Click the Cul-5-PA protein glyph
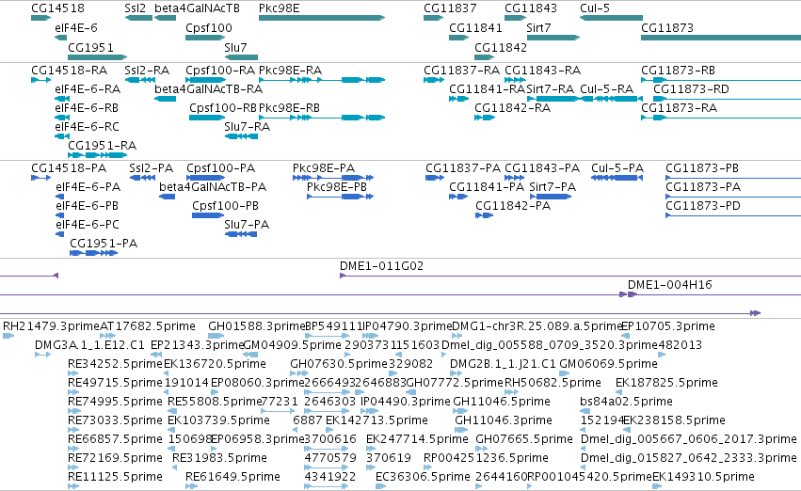Viewport: 801px width, 491px height. coord(617,178)
